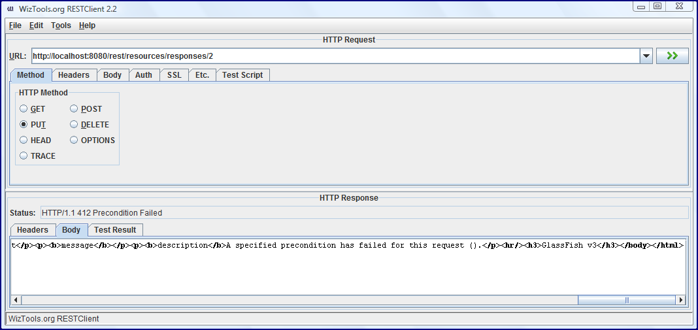698x330 pixels.
Task: Close the RESTClient window
Action: pyautogui.click(x=679, y=7)
